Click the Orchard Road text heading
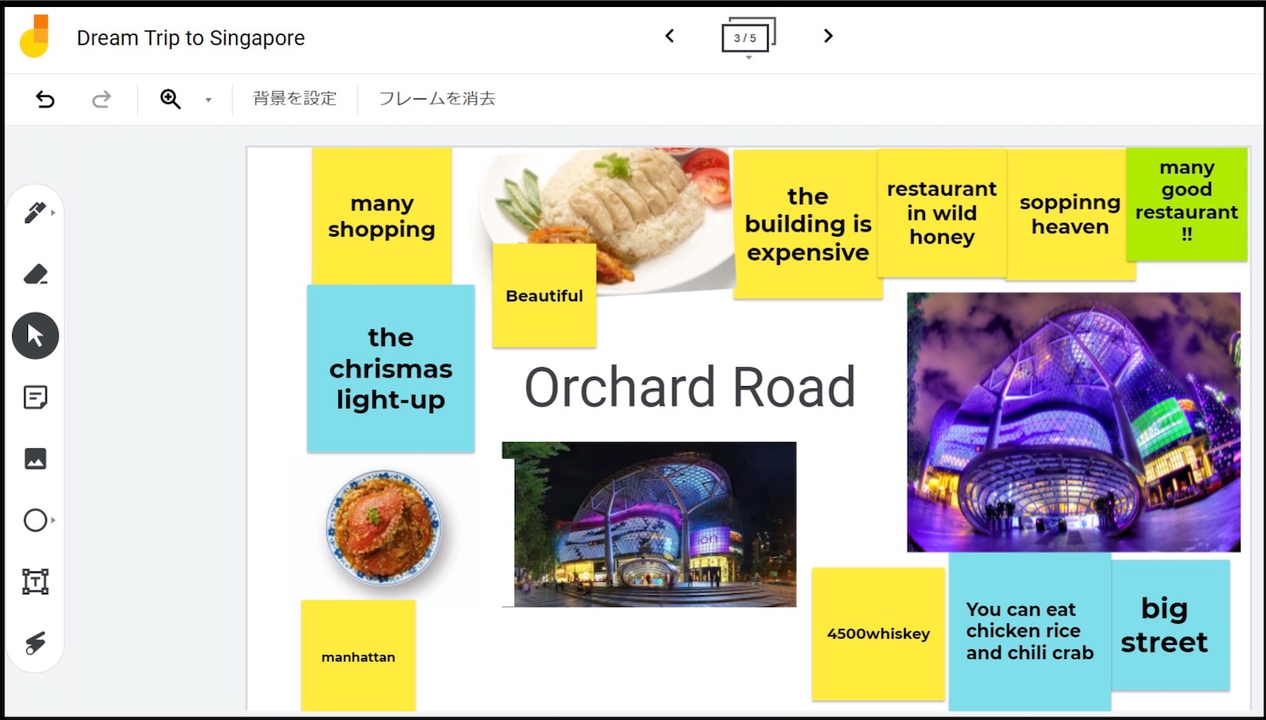 pyautogui.click(x=690, y=387)
